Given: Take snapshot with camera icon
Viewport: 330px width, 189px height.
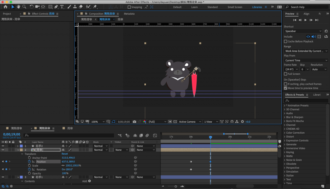Looking at the screenshot, I should click(134, 122).
